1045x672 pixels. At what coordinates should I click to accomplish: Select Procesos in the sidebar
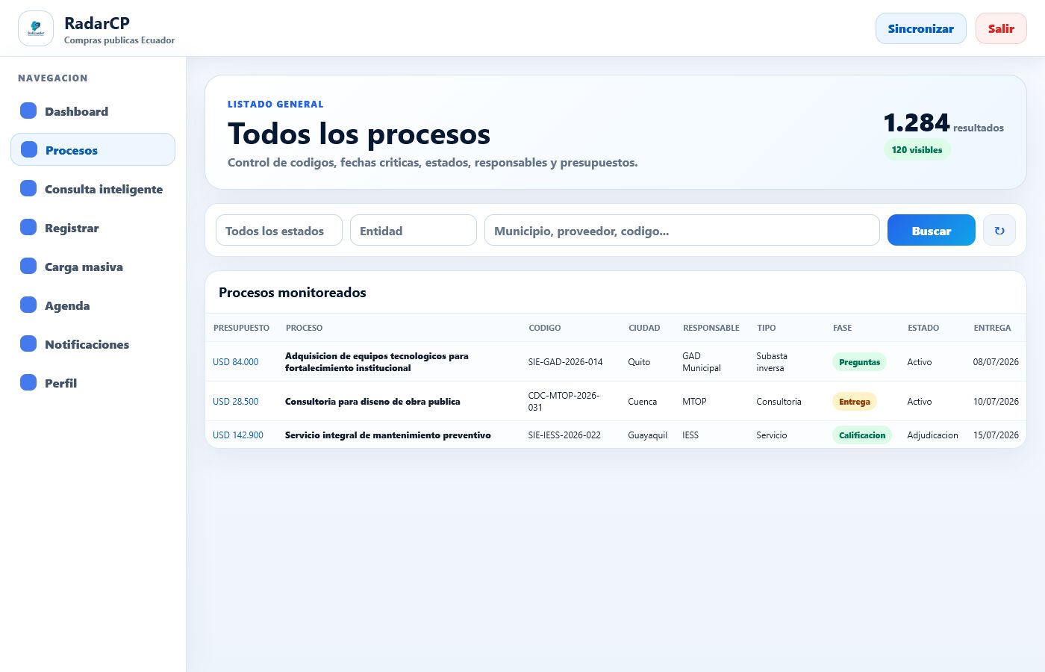tap(93, 149)
